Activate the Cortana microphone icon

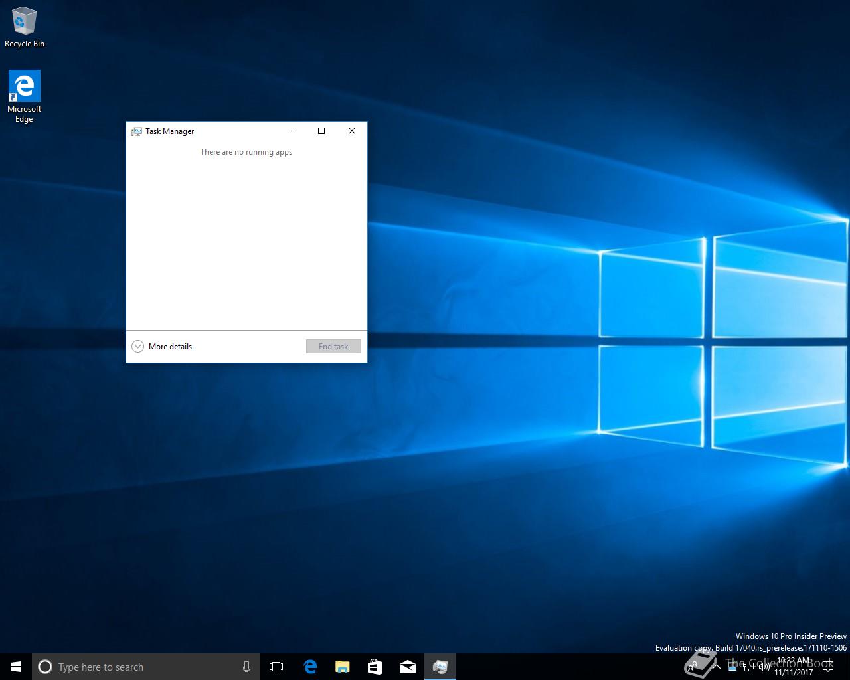(246, 667)
